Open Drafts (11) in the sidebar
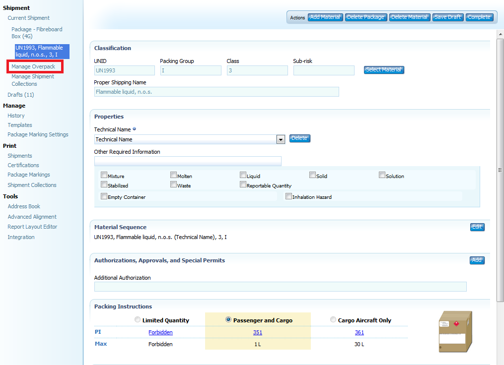Viewport: 504px width, 365px height. 21,95
